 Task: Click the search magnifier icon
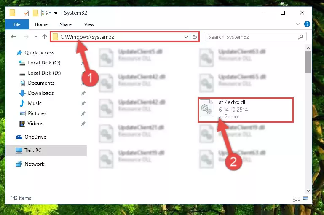(x=301, y=37)
